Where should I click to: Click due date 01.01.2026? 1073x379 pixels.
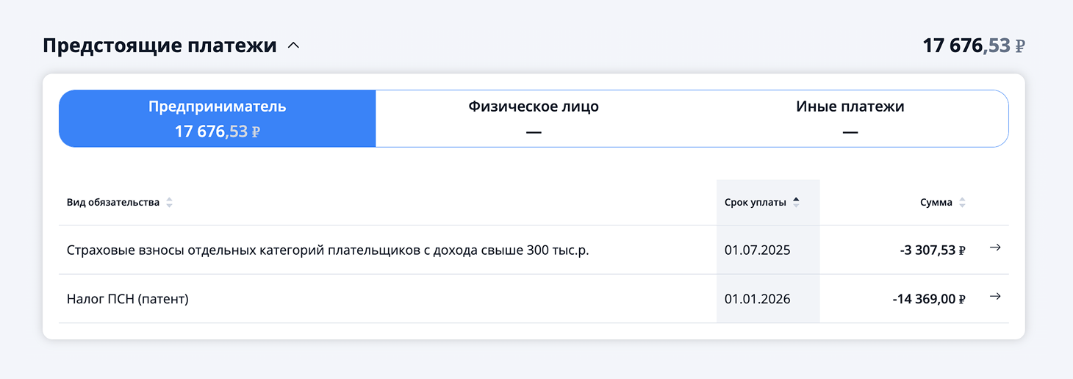coord(757,299)
